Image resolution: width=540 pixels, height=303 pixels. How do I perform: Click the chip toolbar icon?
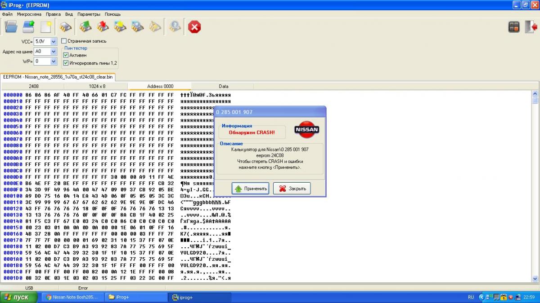[x=66, y=27]
